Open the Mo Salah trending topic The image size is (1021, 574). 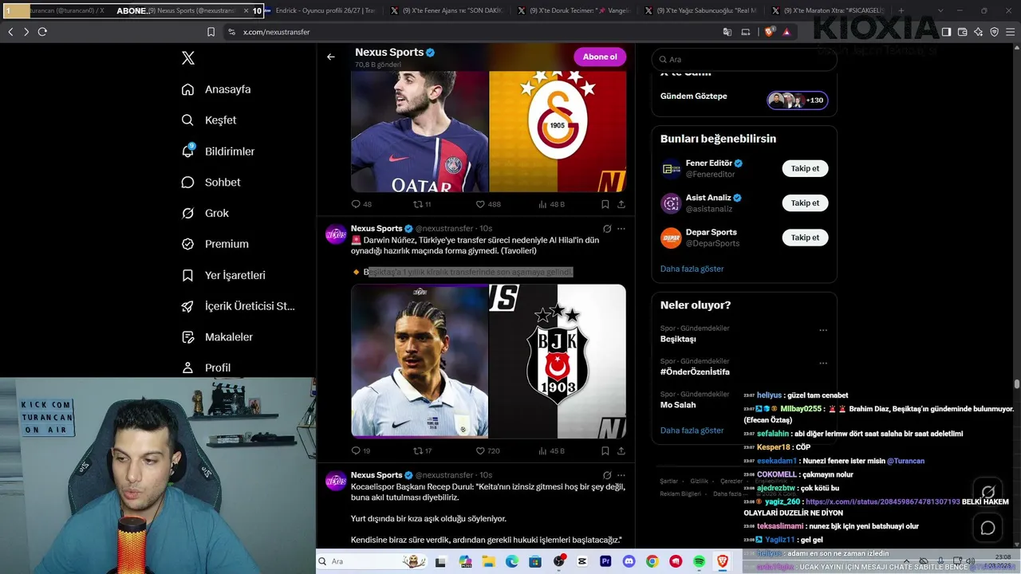[x=678, y=405]
